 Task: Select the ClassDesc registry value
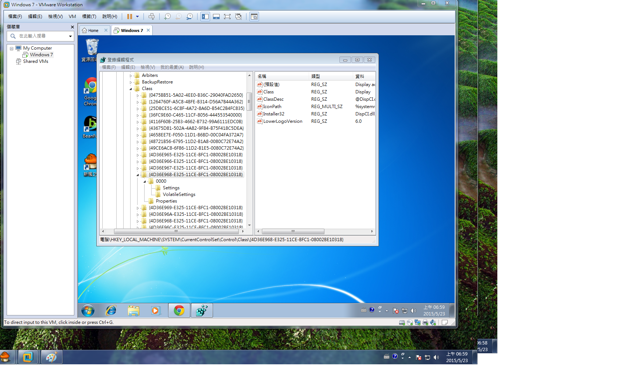coord(273,99)
